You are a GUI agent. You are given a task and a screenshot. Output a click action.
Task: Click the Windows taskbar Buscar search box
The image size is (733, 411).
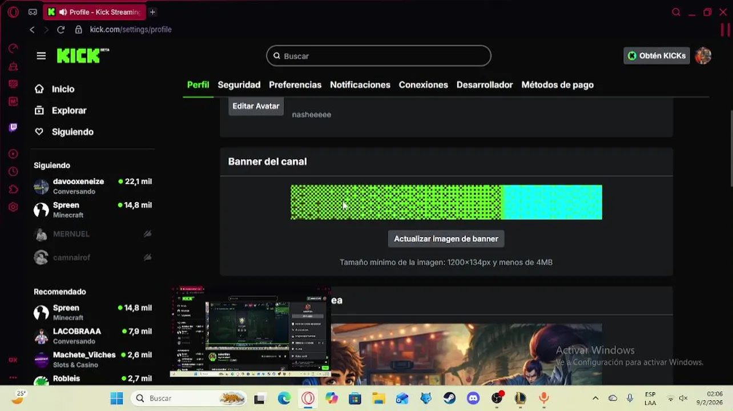pos(190,398)
